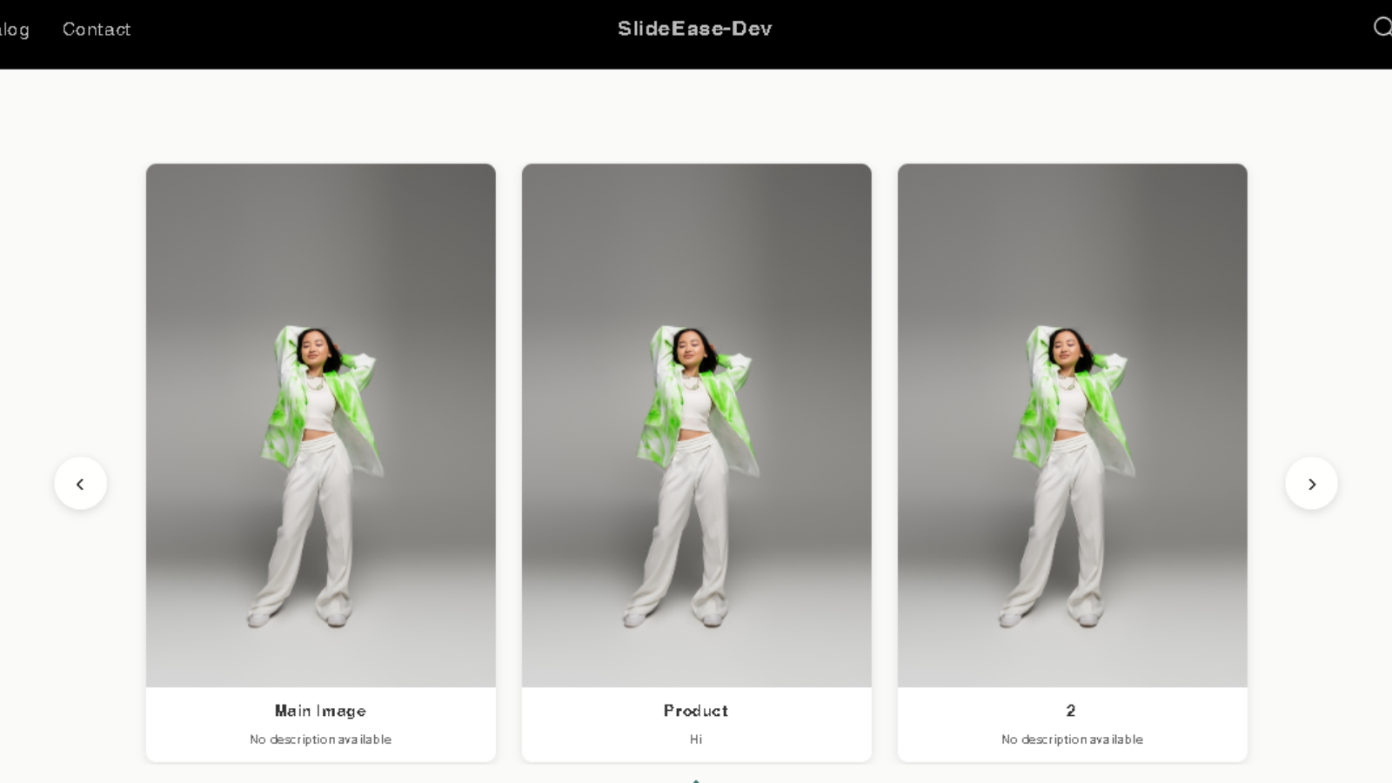Click the "2" card title
Viewport: 1392px width, 783px height.
click(x=1071, y=711)
